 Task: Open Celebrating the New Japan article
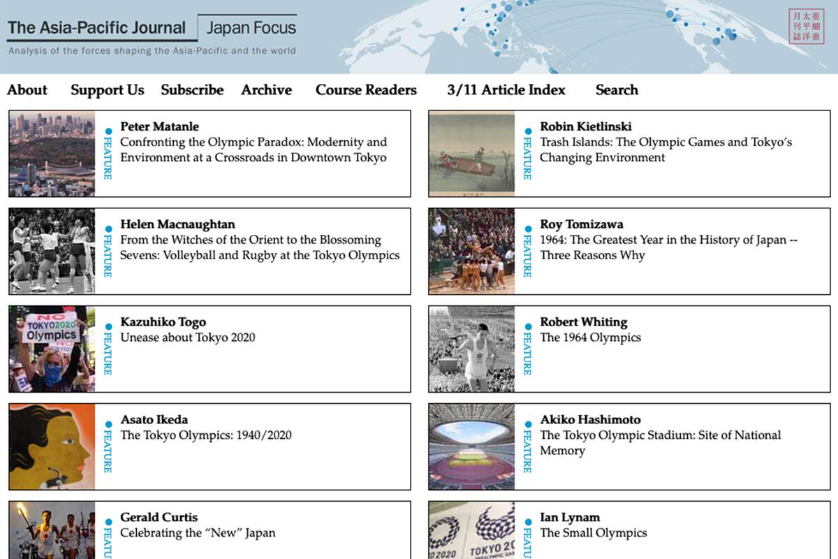coord(198,533)
